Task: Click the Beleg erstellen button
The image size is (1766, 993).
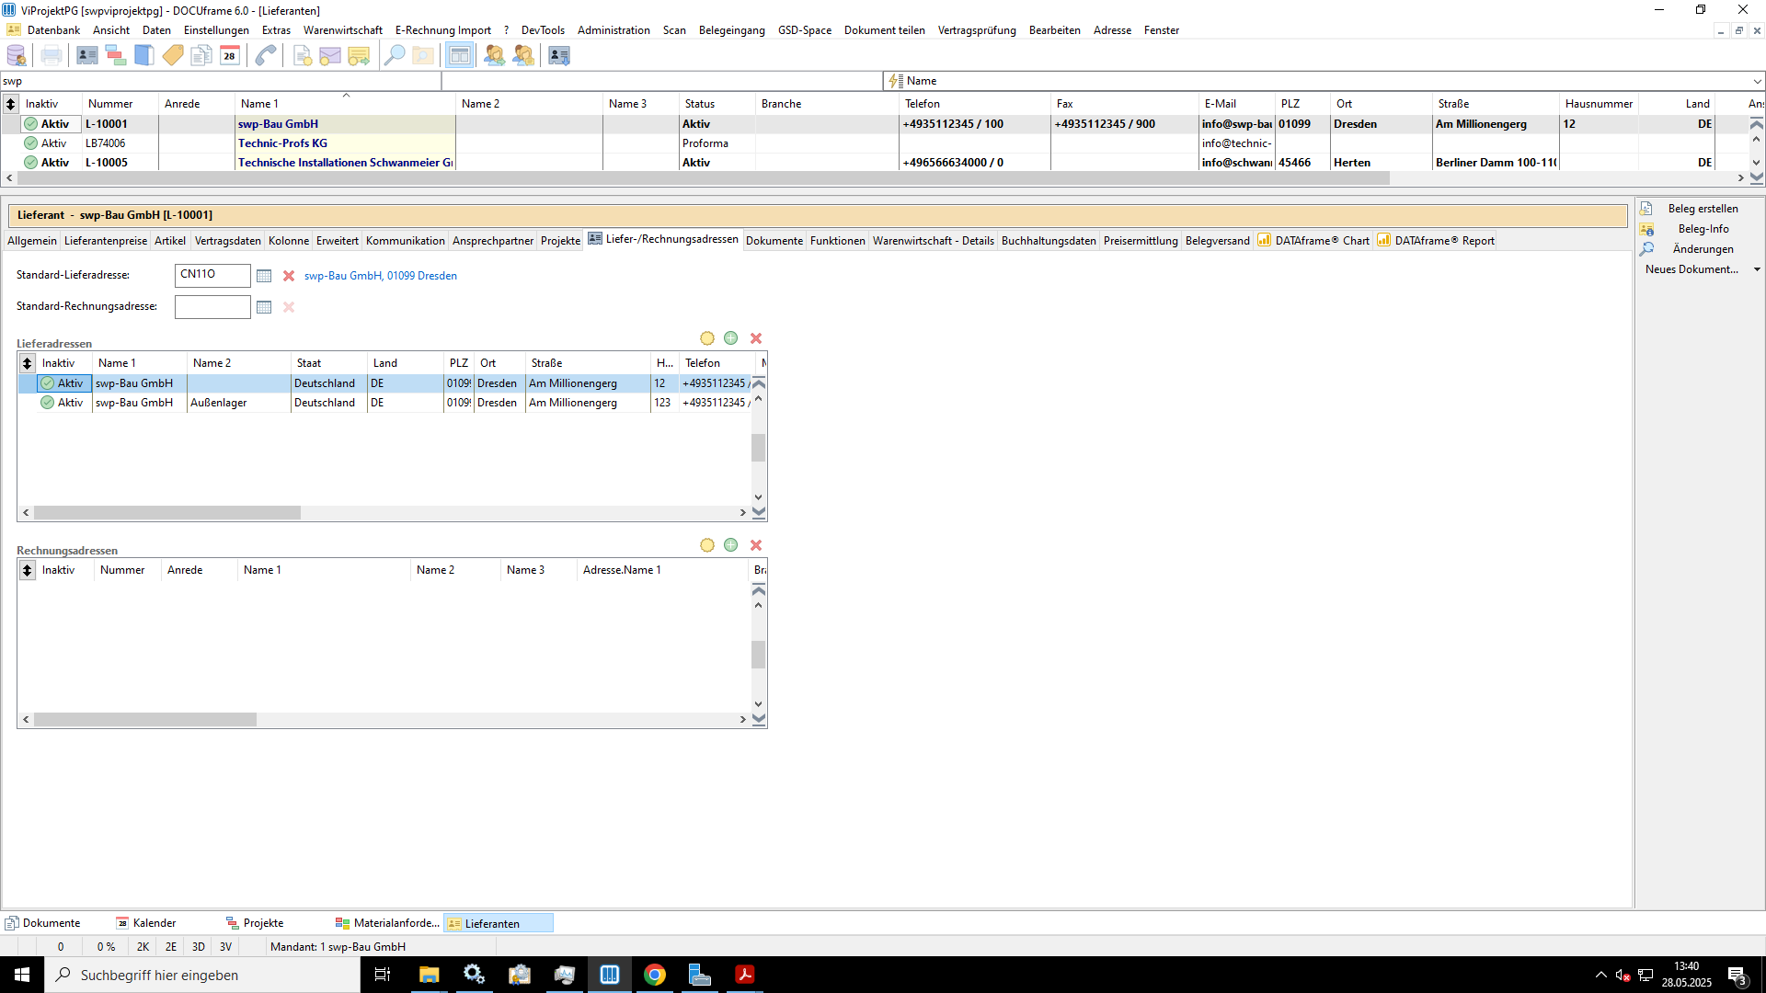Action: click(1702, 209)
